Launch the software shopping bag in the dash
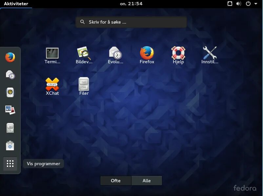This screenshot has height=196, width=263. (x=10, y=146)
